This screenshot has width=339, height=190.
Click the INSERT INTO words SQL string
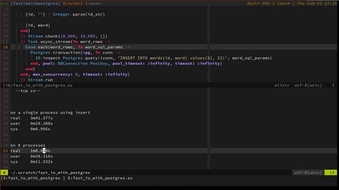pos(173,58)
